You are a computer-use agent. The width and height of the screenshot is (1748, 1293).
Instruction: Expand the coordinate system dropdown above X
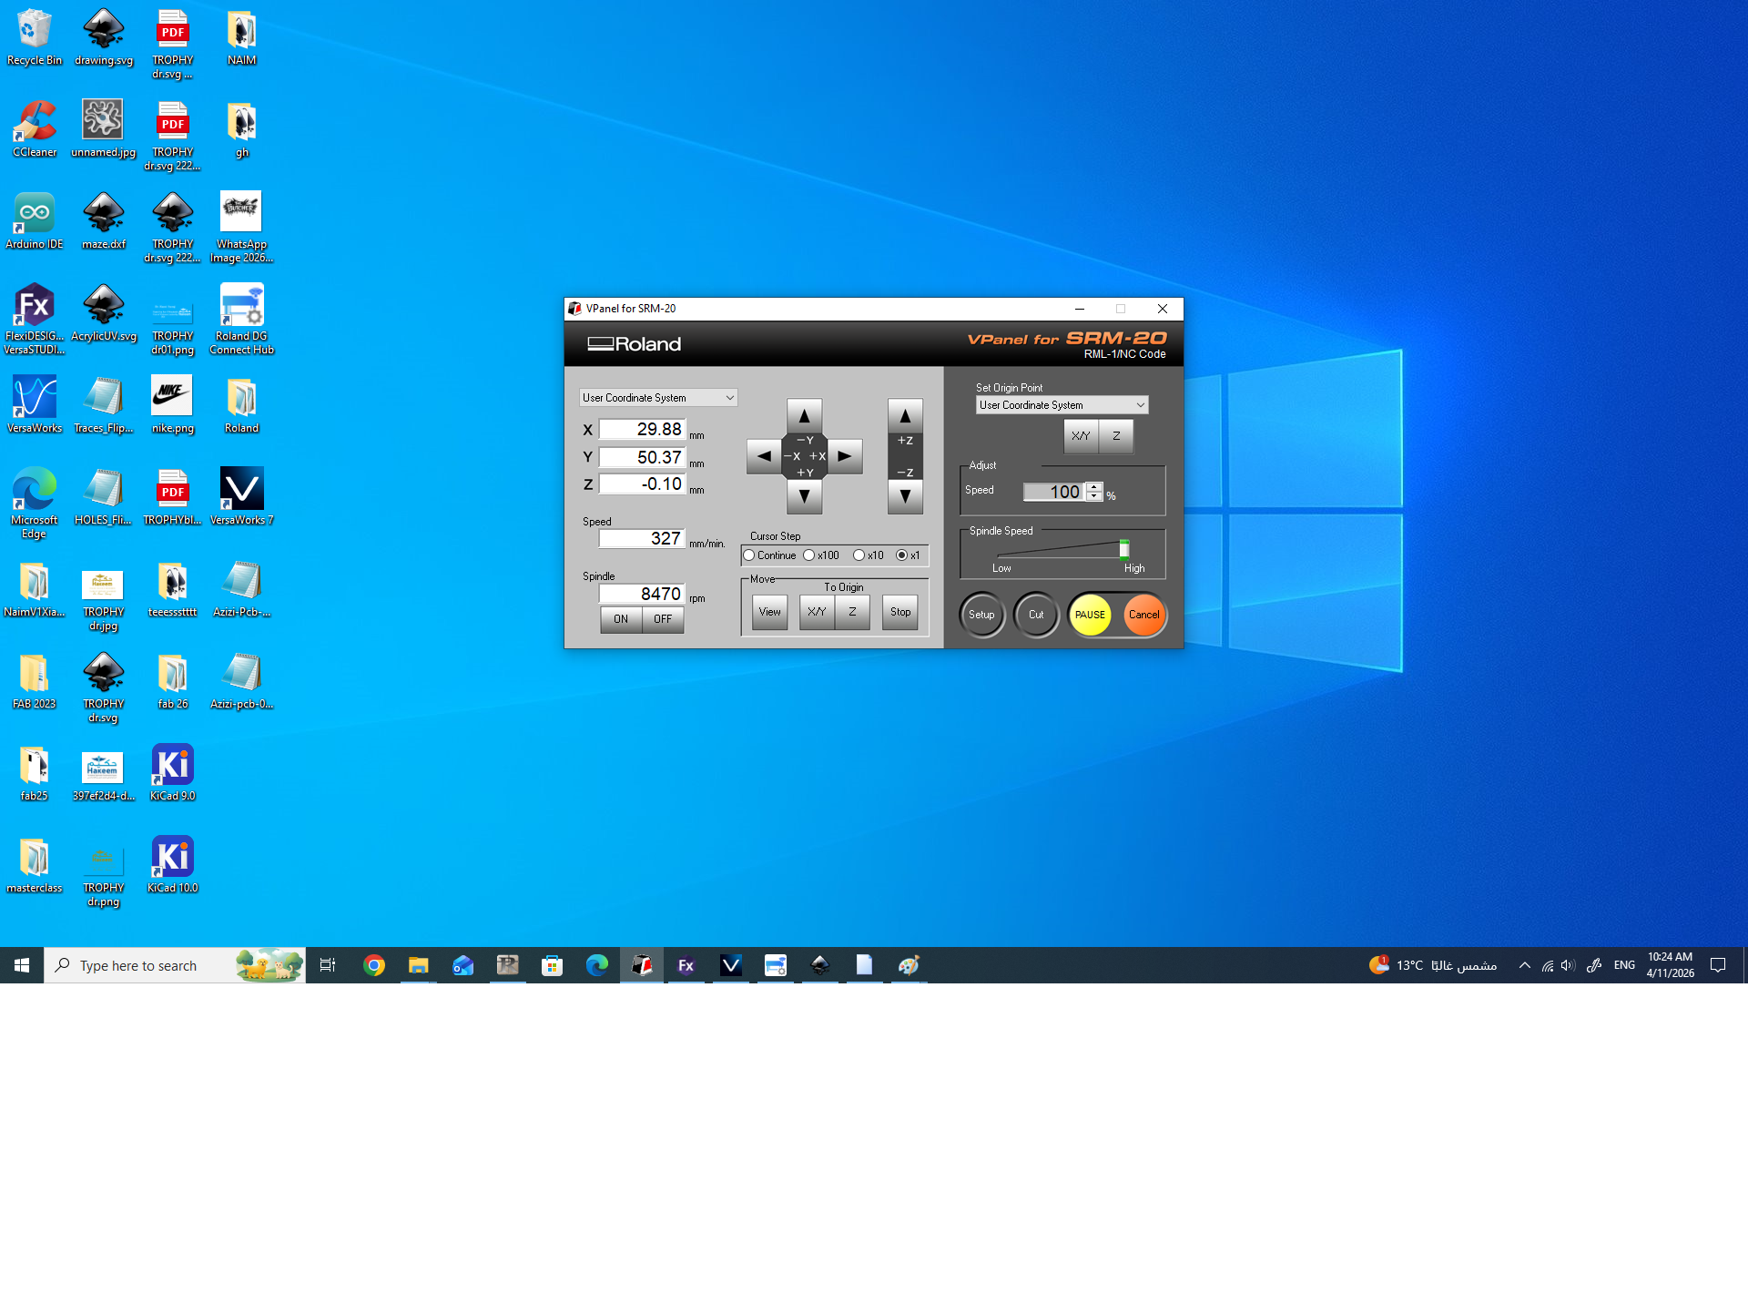729,398
